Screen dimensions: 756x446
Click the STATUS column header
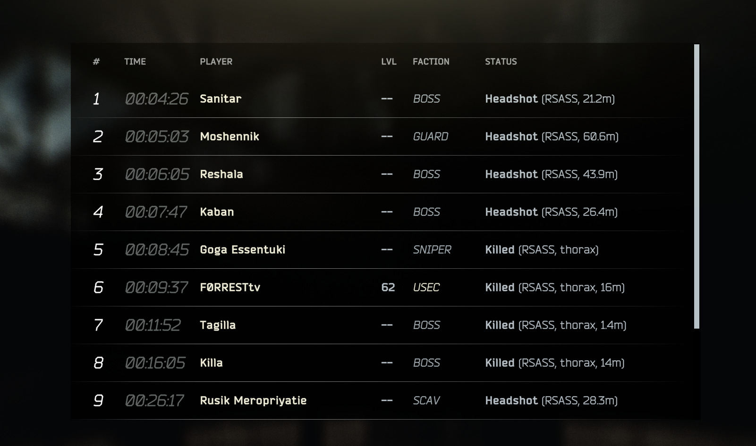pos(501,62)
